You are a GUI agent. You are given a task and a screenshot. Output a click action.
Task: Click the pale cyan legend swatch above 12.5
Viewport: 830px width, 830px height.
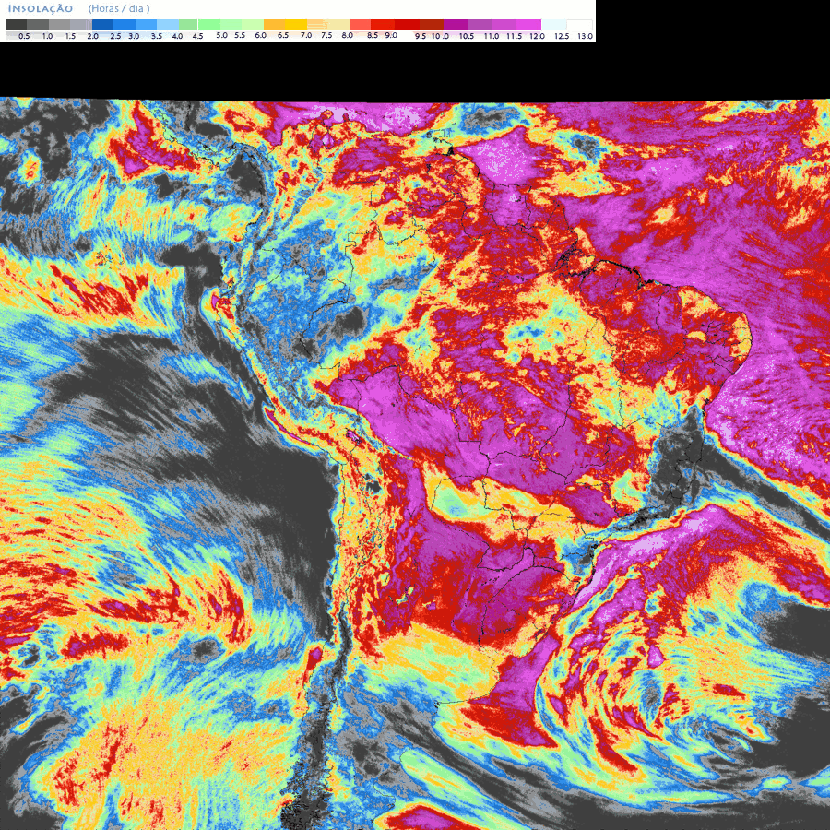click(553, 25)
